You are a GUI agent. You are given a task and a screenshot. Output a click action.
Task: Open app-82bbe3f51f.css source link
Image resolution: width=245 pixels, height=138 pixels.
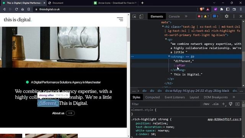(224, 119)
